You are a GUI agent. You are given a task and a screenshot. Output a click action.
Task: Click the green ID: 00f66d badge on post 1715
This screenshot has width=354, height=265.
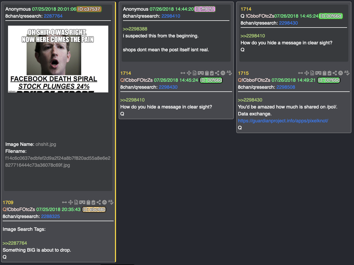click(x=329, y=80)
